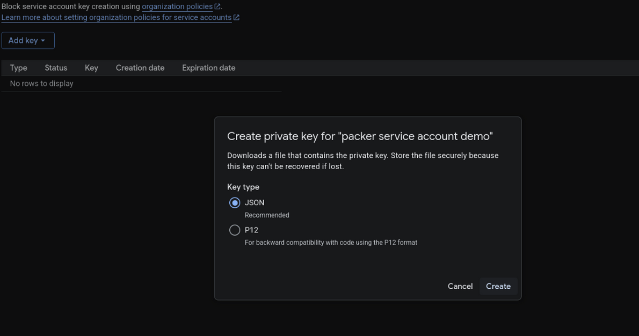
Task: Click external-link icon beside organization policies
Action: 217,6
